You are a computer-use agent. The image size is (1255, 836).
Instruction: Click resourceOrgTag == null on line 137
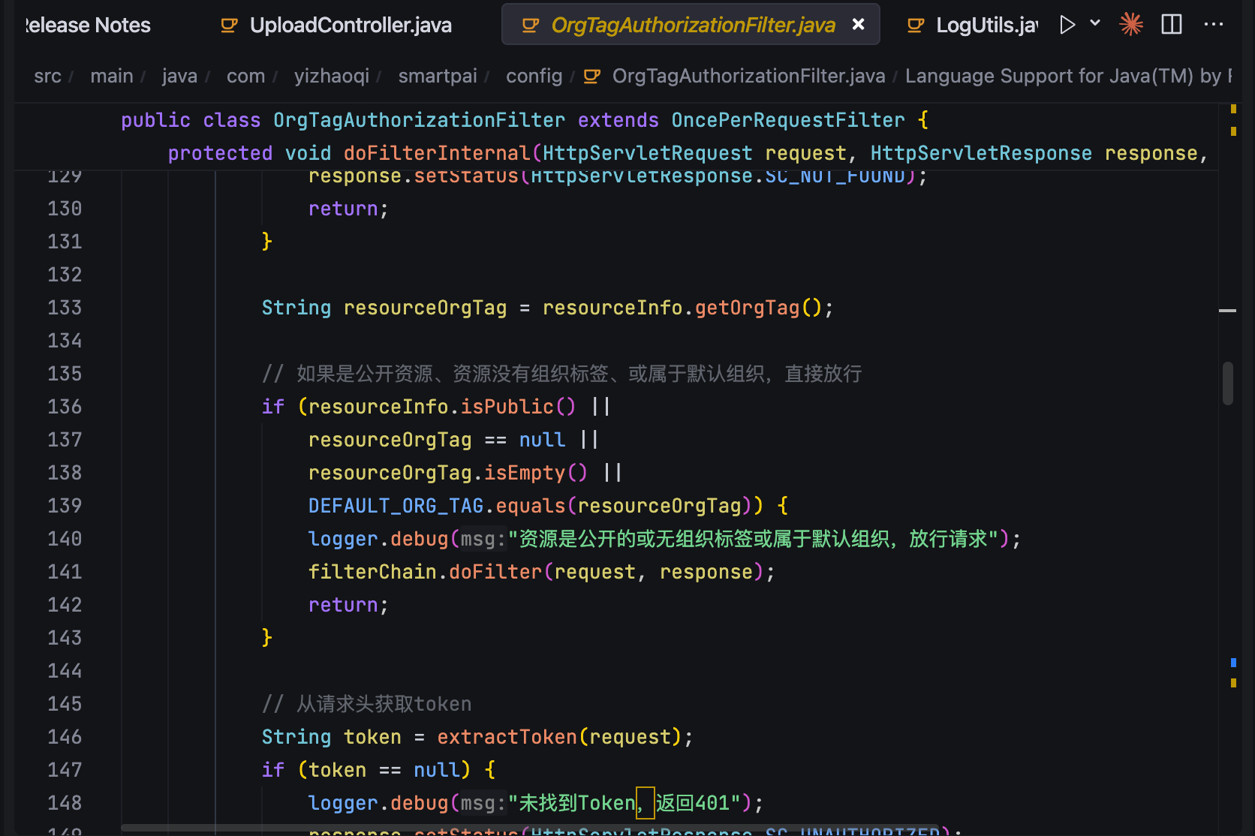pos(436,440)
